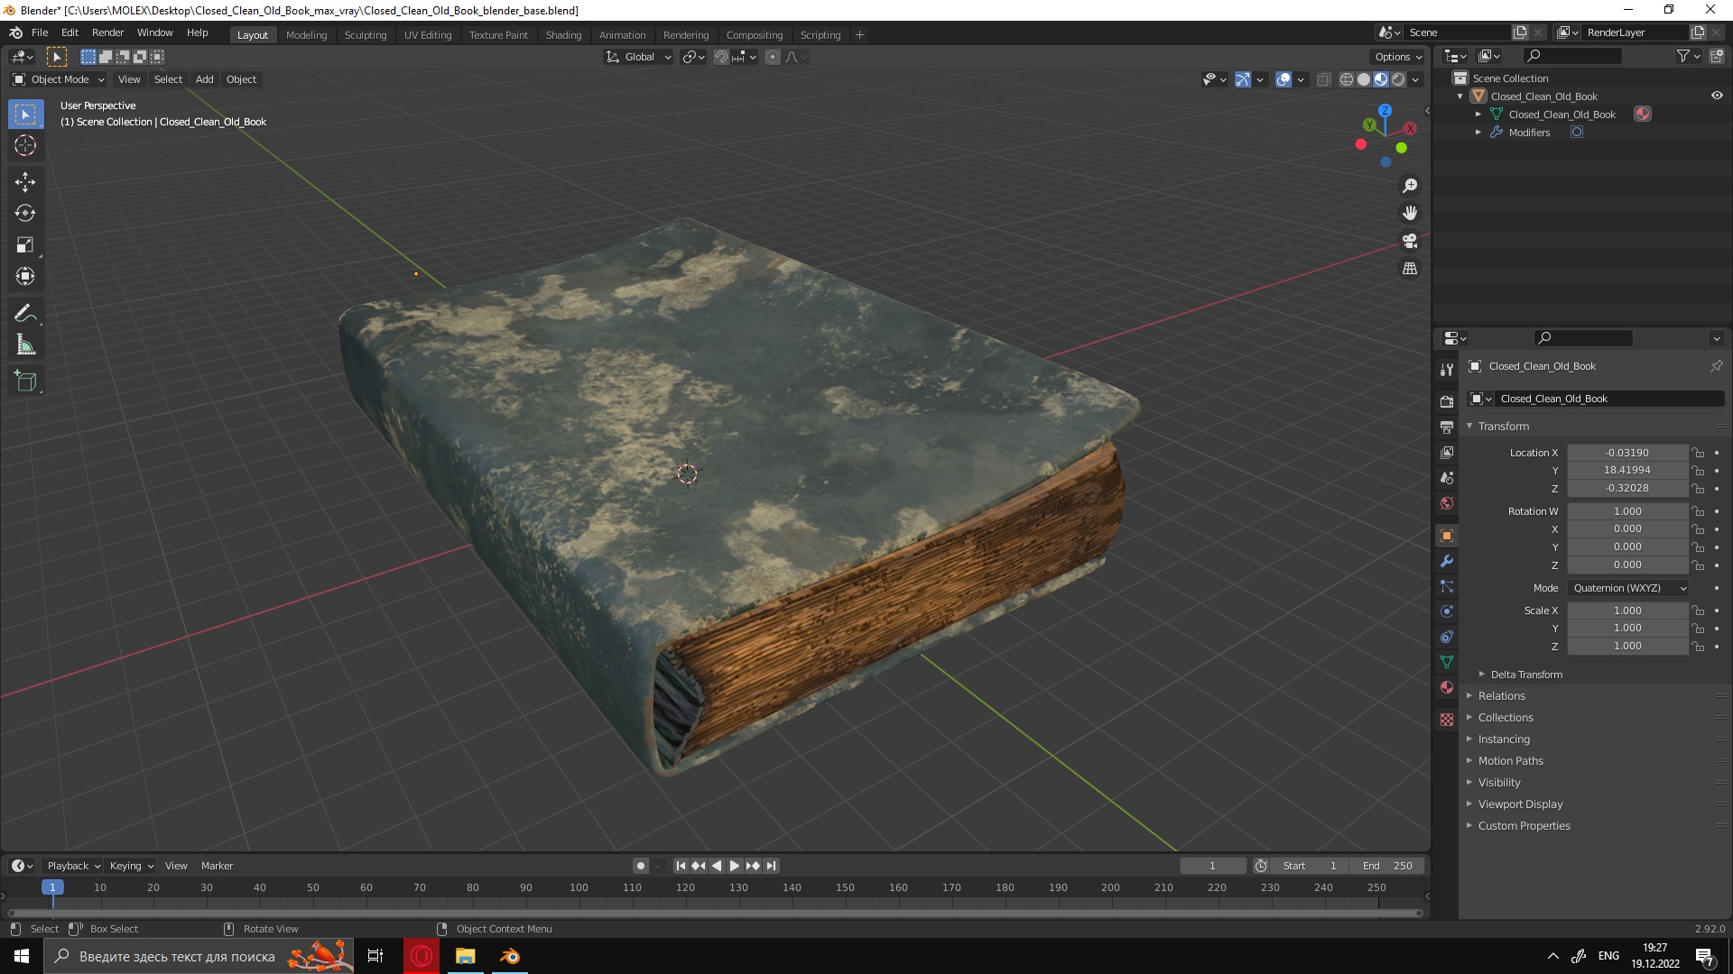Viewport: 1733px width, 974px height.
Task: Toggle proportional editing button
Action: (x=773, y=57)
